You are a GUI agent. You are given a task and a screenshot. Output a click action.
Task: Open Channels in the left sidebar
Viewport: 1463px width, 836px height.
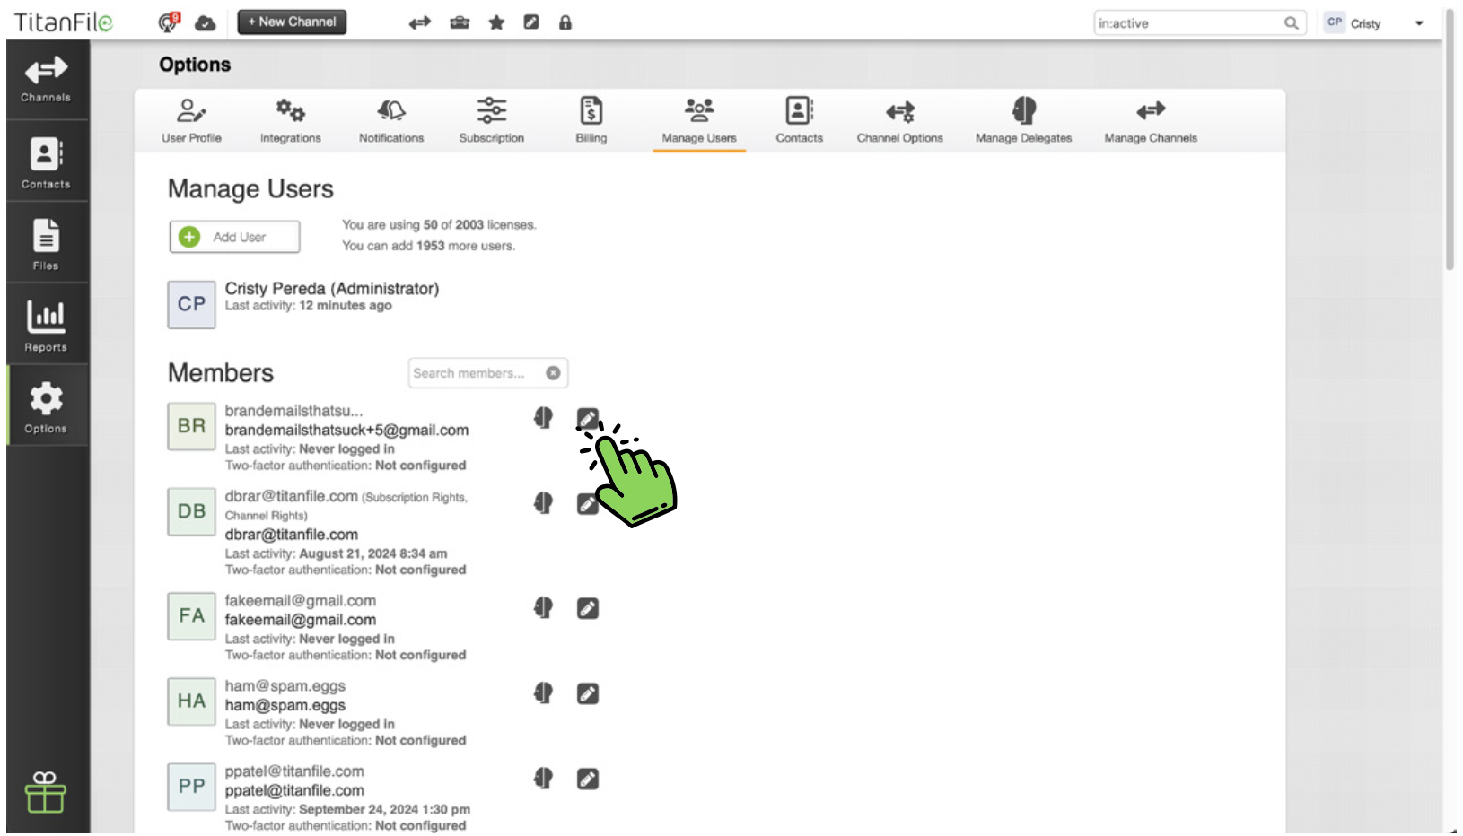pos(46,79)
